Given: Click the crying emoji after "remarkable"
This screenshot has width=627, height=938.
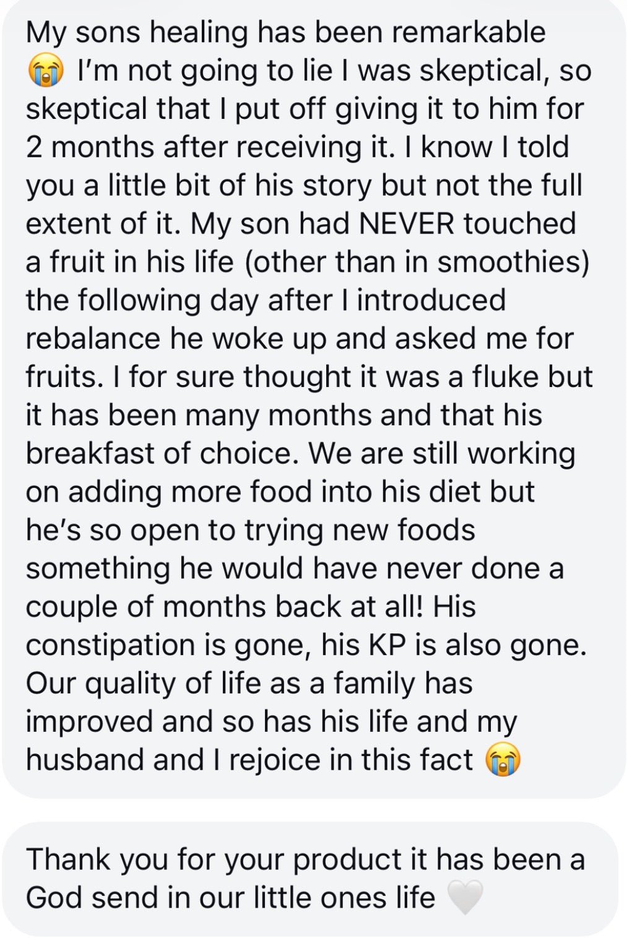Looking at the screenshot, I should [45, 71].
